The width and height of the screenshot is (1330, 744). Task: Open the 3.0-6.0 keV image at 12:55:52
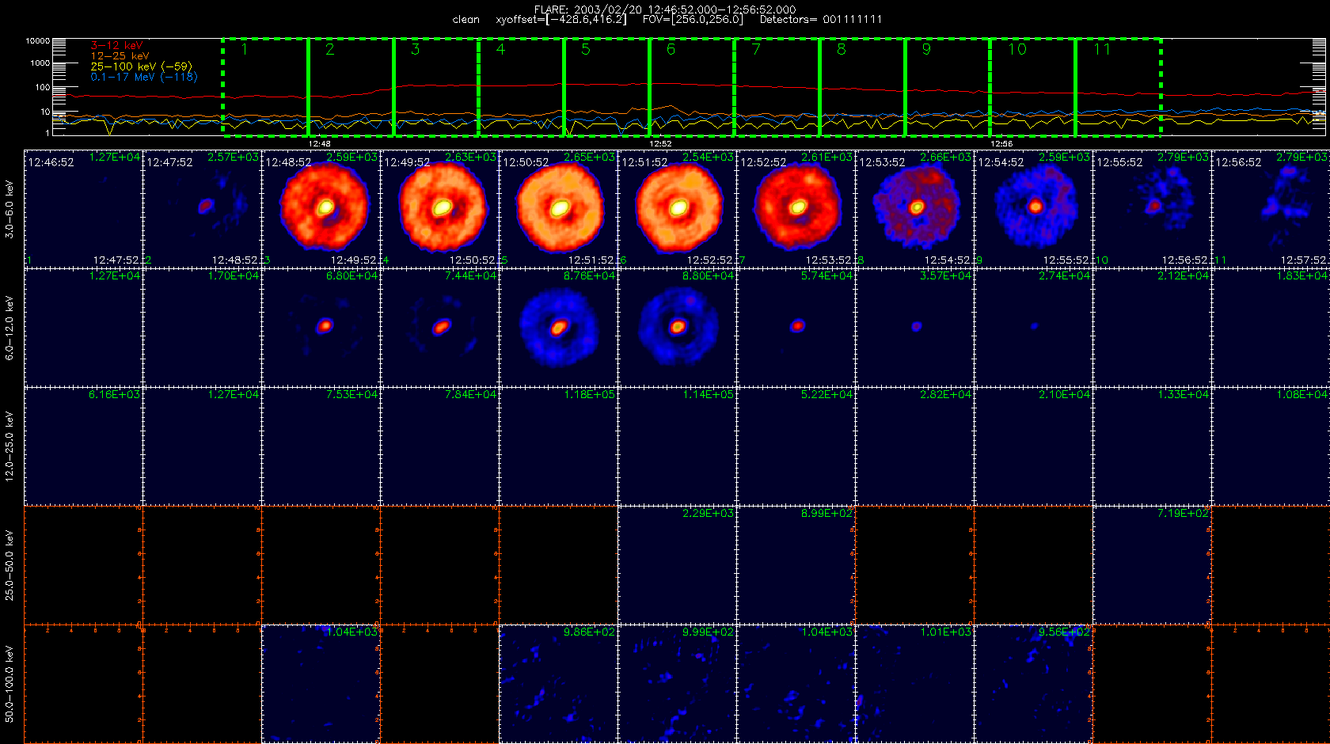click(1153, 209)
